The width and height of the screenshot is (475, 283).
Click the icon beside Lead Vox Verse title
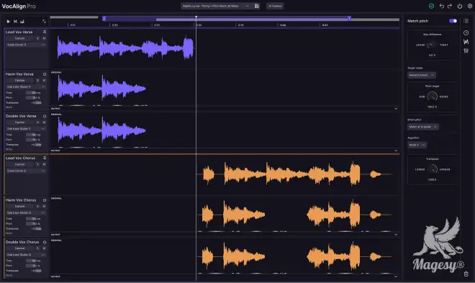45,32
